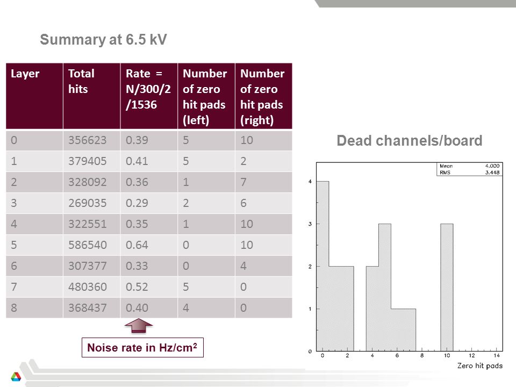Click the 'Layer' column header
The width and height of the screenshot is (516, 387).
point(34,96)
